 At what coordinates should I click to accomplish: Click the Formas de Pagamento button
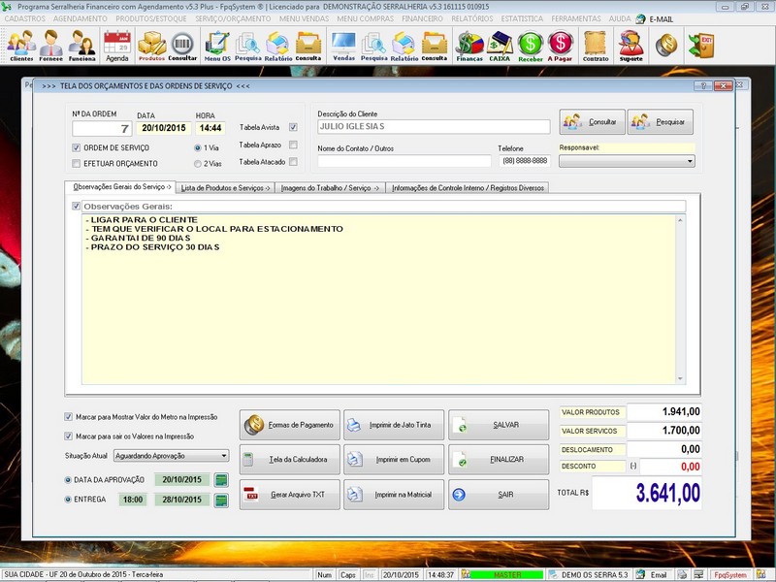(290, 425)
